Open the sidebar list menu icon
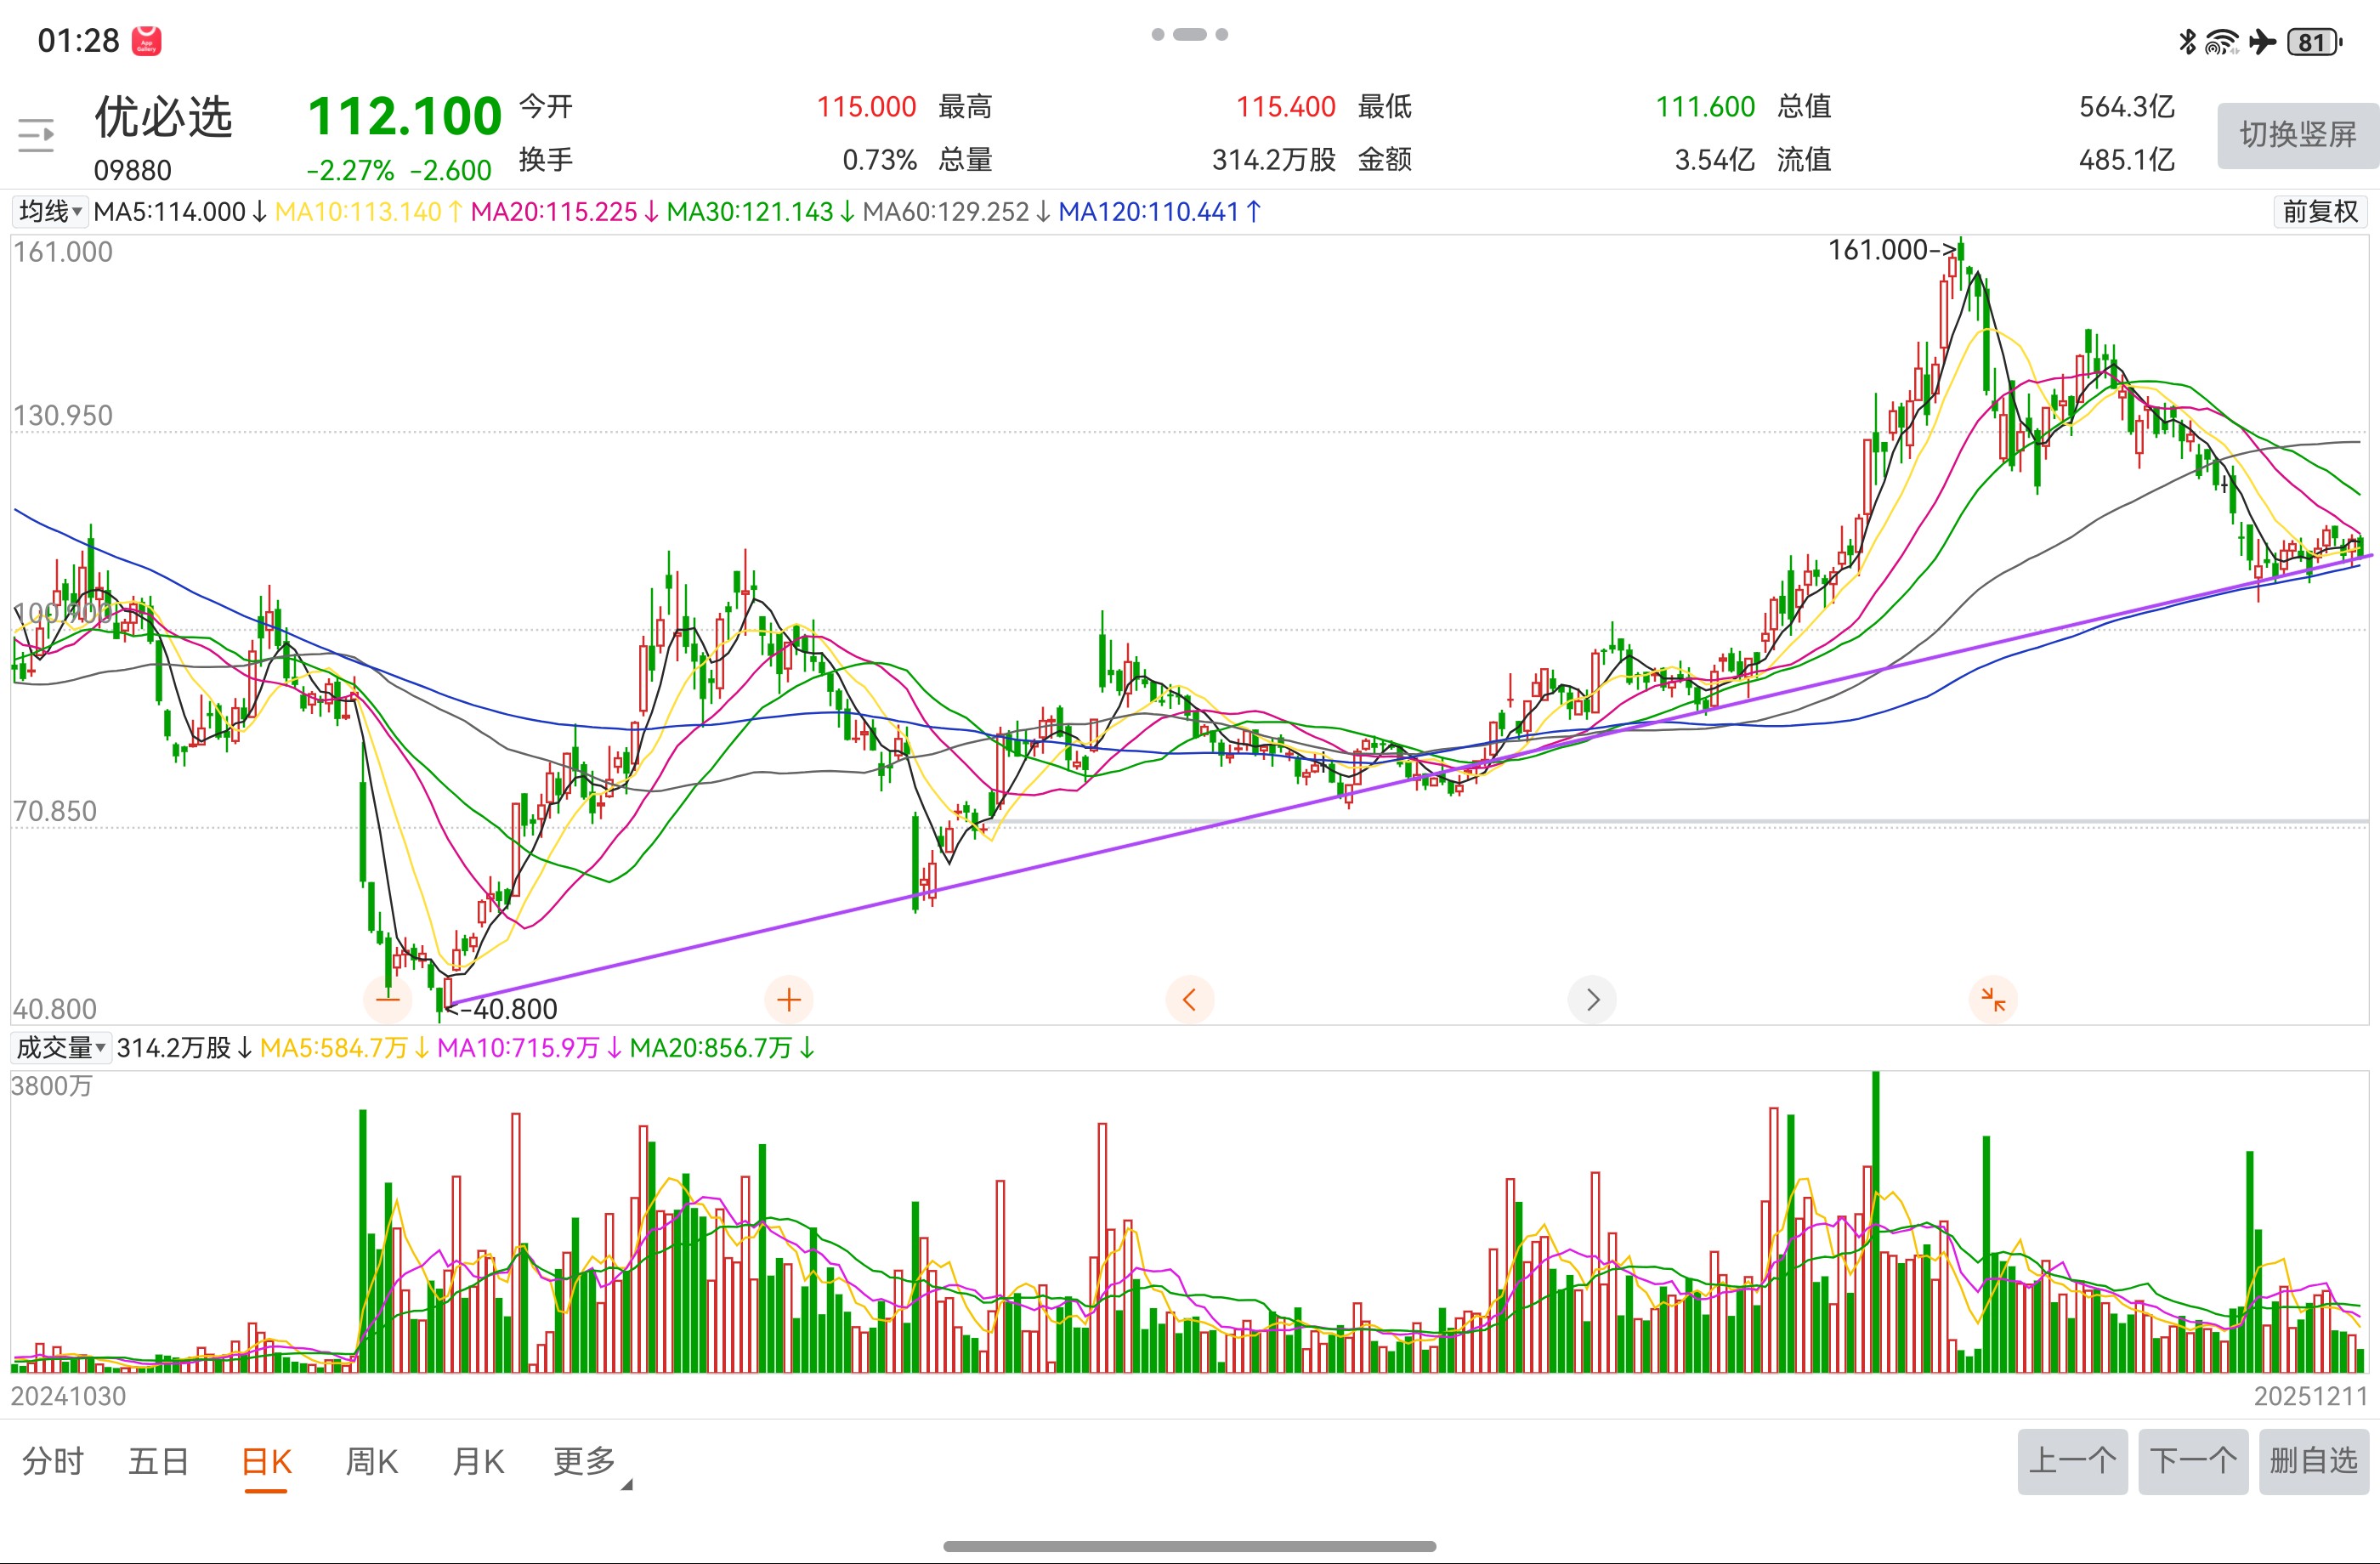2380x1564 pixels. (x=36, y=135)
